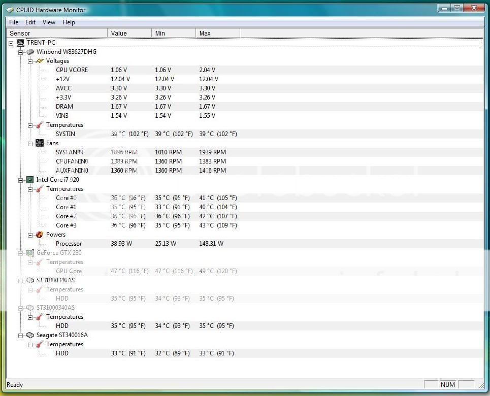The image size is (490, 396).
Task: Click the CPUID app icon in title bar
Action: [9, 10]
